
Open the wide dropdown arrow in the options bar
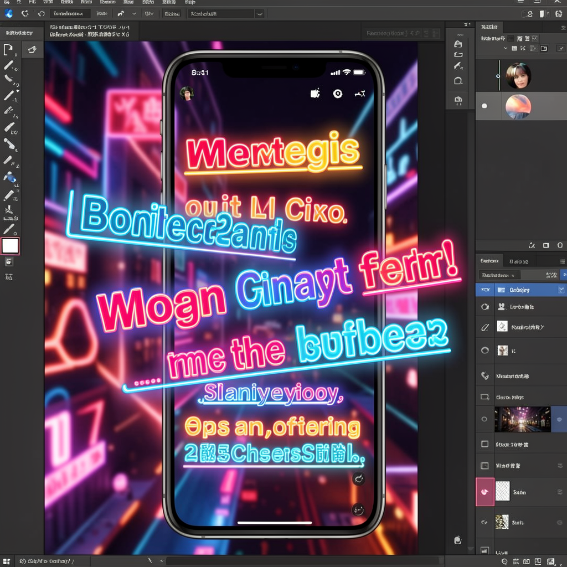[x=260, y=14]
